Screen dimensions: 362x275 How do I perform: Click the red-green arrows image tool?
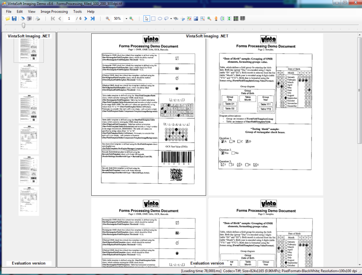click(x=189, y=19)
